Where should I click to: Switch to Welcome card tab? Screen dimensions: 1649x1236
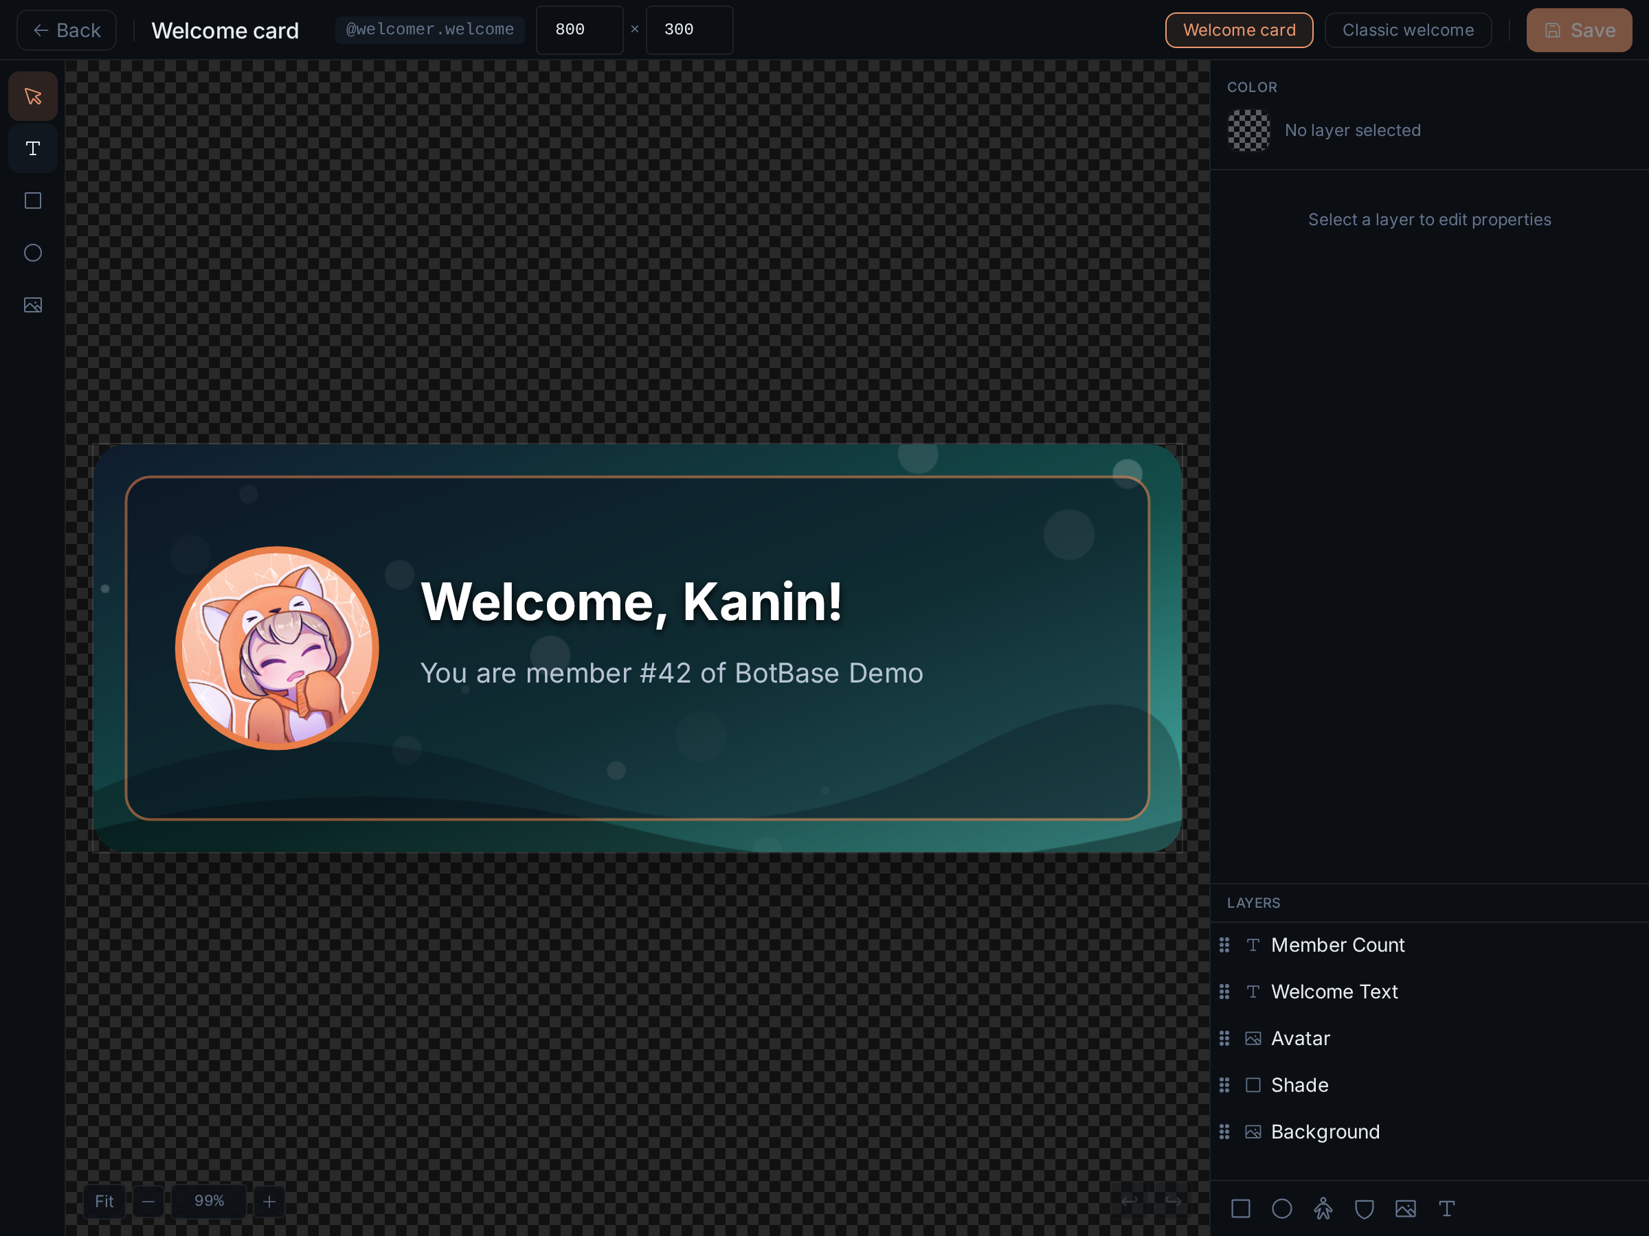coord(1239,30)
